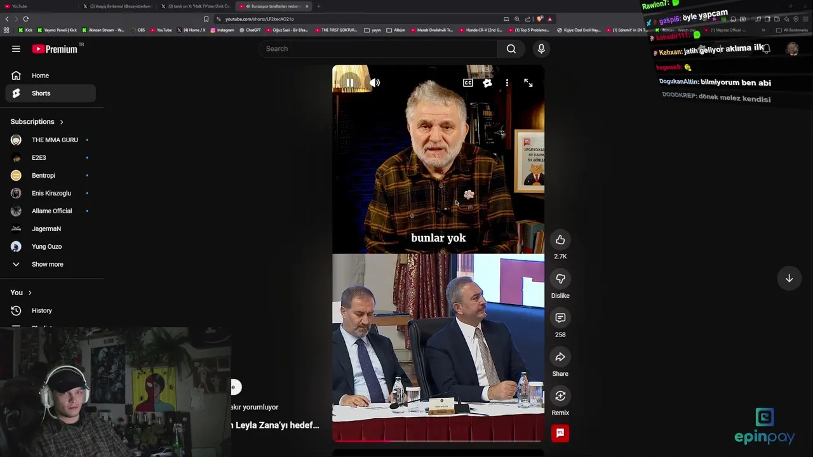Open the Instagram bookmark

point(222,30)
